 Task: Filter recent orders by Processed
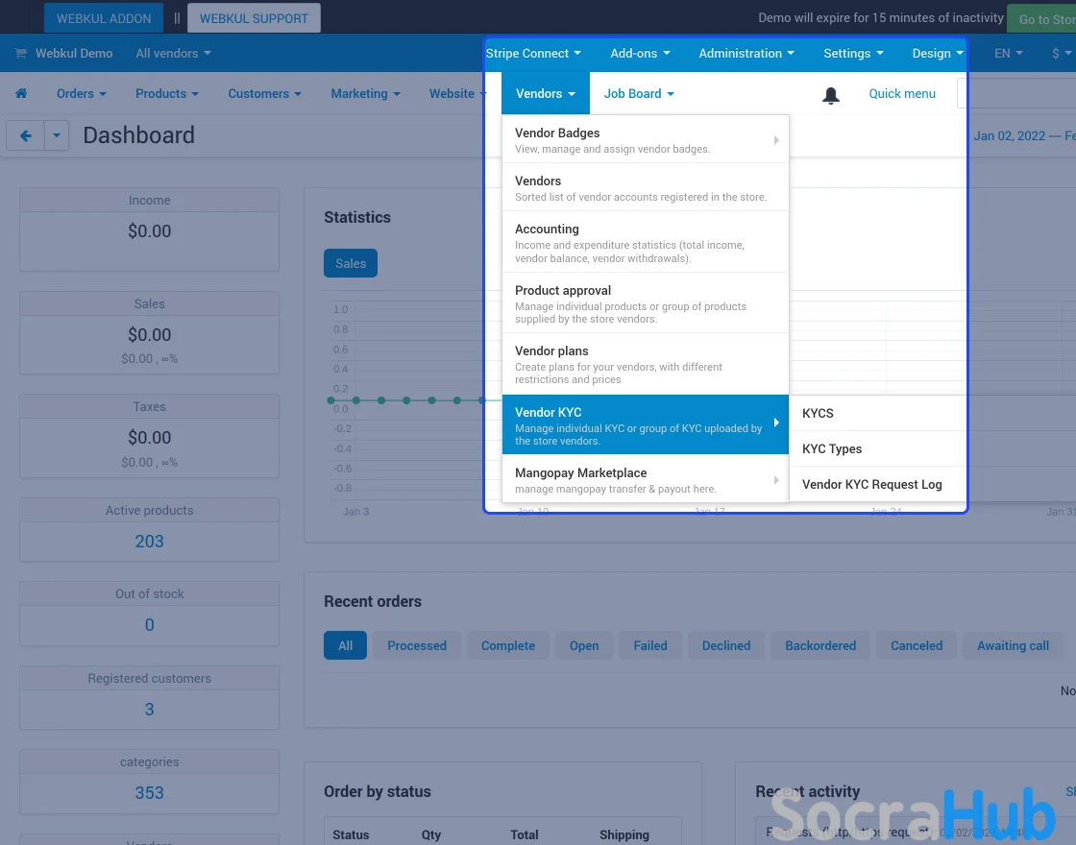coord(417,645)
